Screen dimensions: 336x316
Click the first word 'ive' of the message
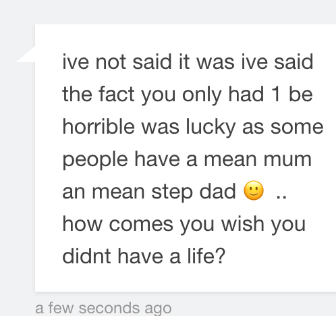click(76, 61)
